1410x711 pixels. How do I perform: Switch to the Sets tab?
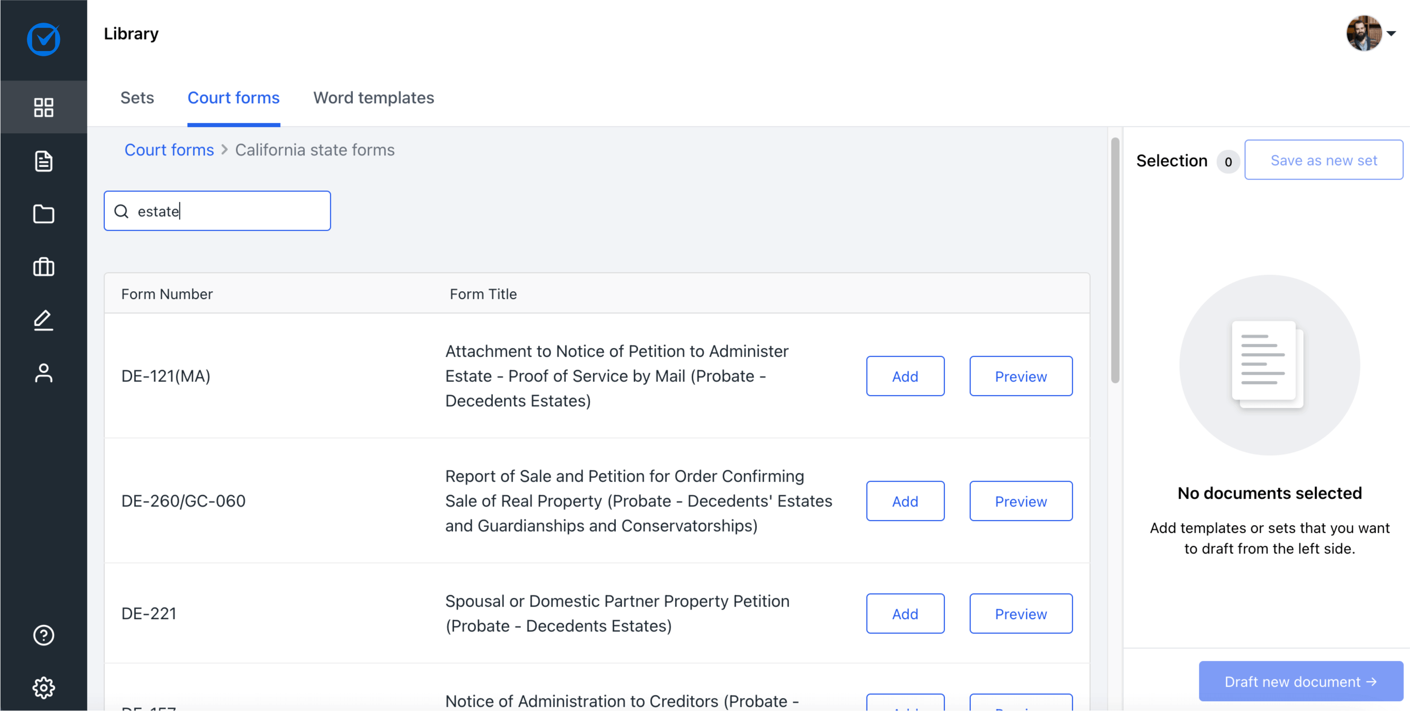click(137, 98)
